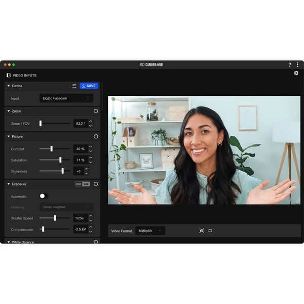304x304 pixels.
Task: Open device settings sliders icon
Action: (x=74, y=86)
